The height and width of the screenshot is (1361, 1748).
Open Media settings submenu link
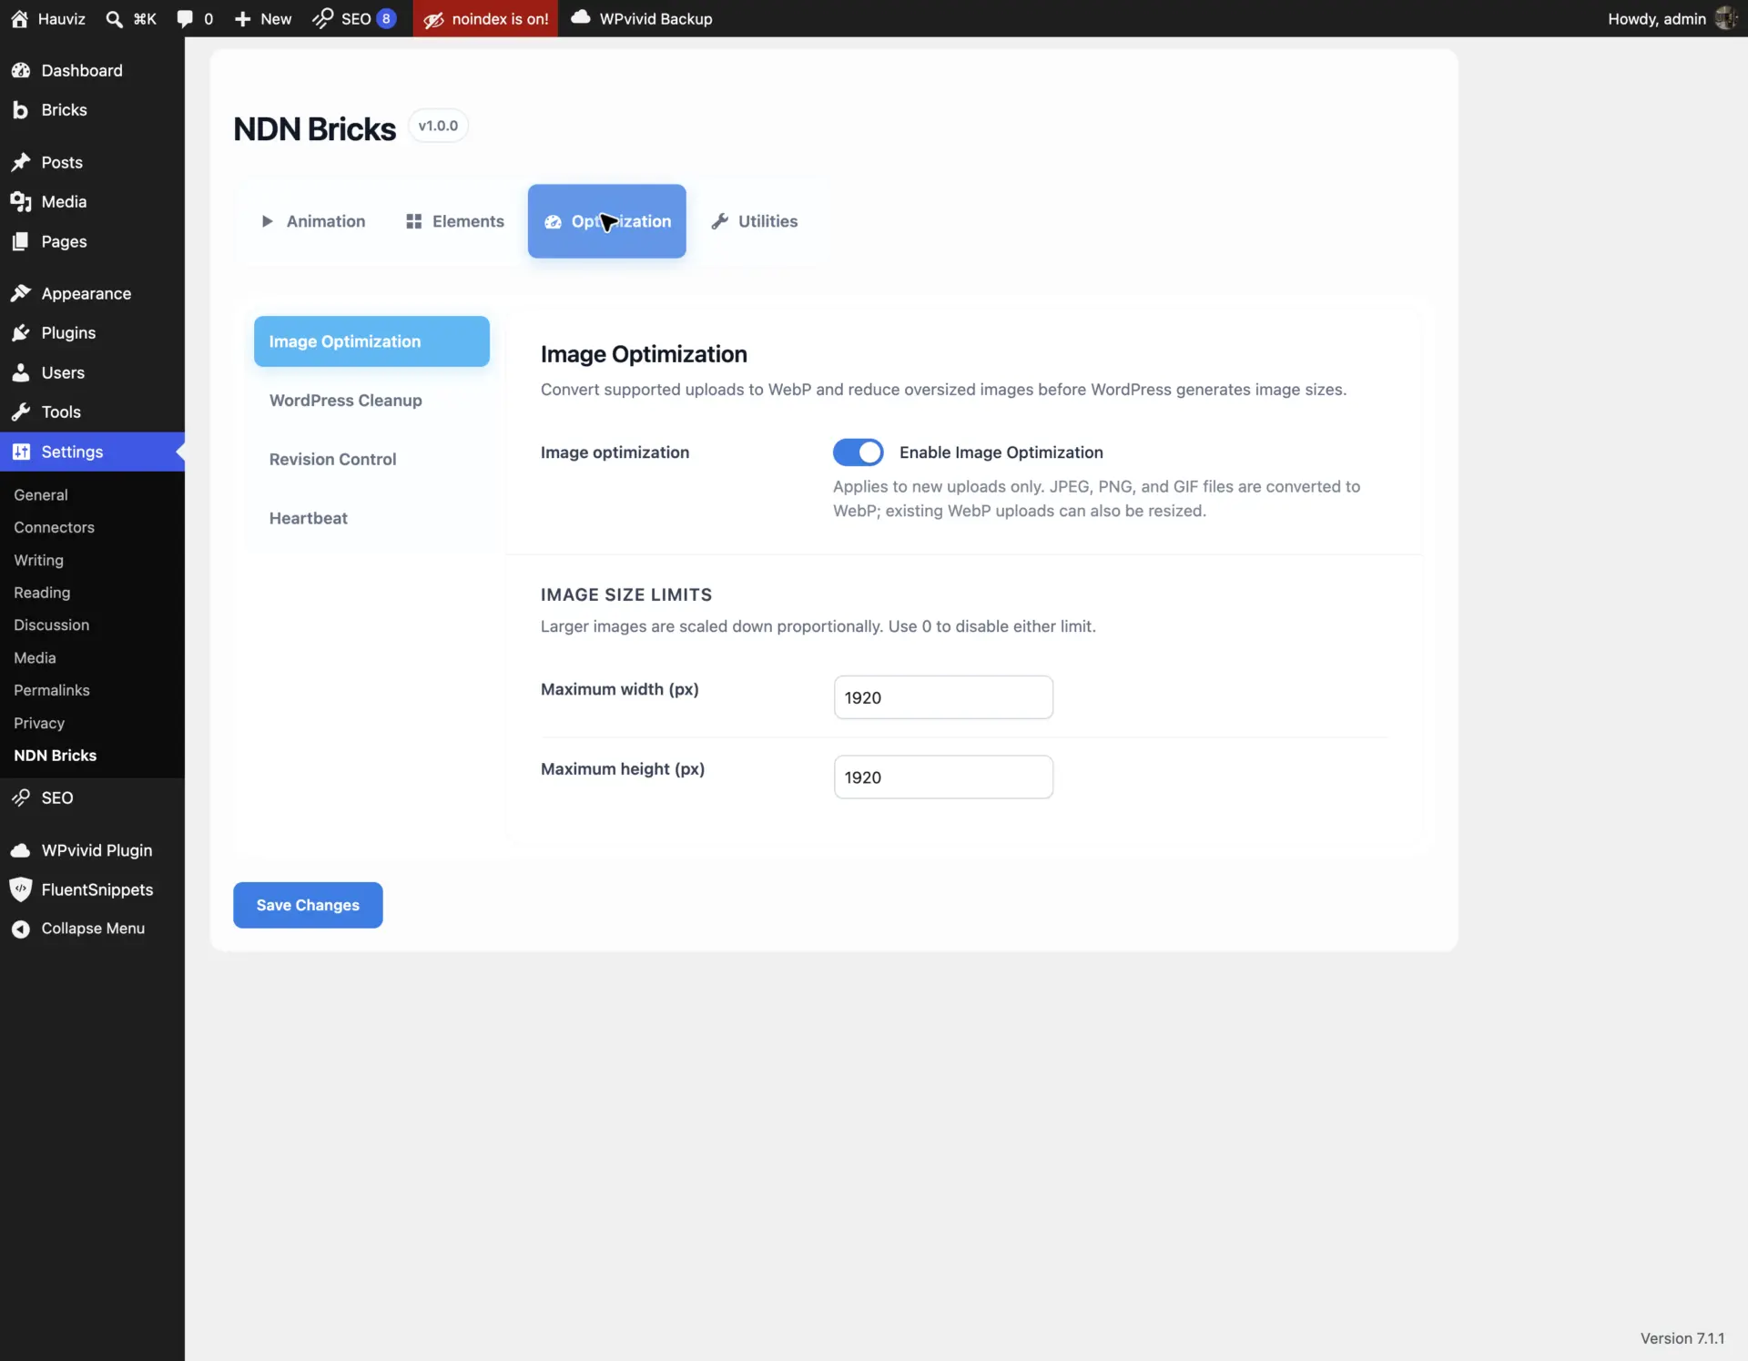pos(35,658)
